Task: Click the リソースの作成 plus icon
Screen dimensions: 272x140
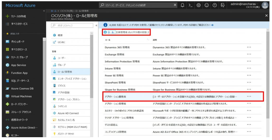Action: pos(7,16)
